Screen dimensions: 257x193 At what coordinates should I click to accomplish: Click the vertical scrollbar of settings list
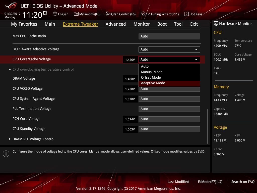pos(208,126)
